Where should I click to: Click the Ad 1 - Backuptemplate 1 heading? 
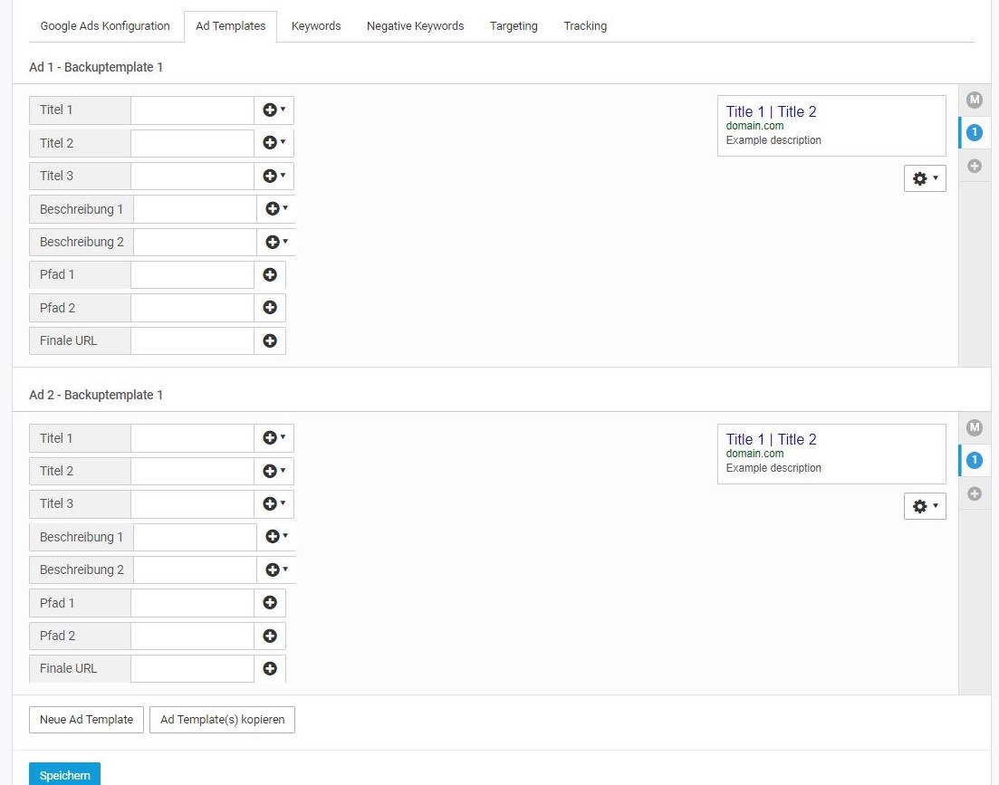coord(96,67)
